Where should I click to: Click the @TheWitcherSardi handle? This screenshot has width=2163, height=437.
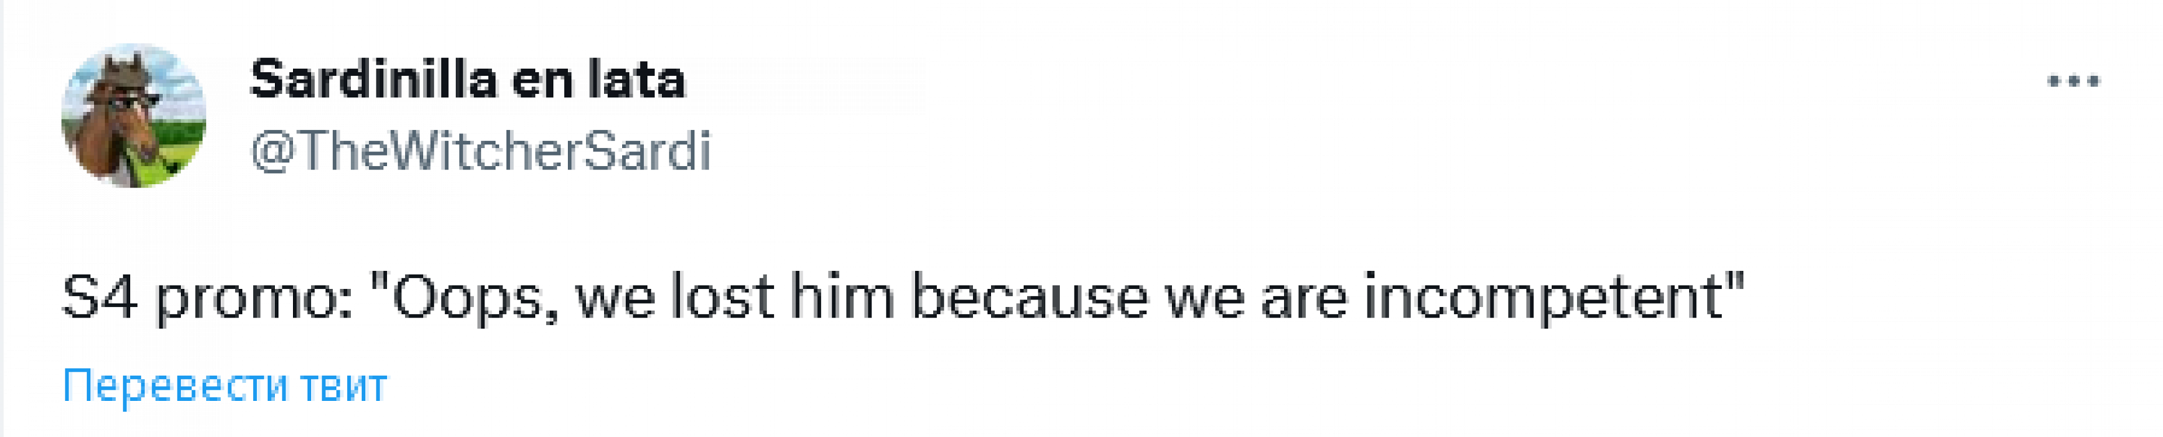coord(480,151)
